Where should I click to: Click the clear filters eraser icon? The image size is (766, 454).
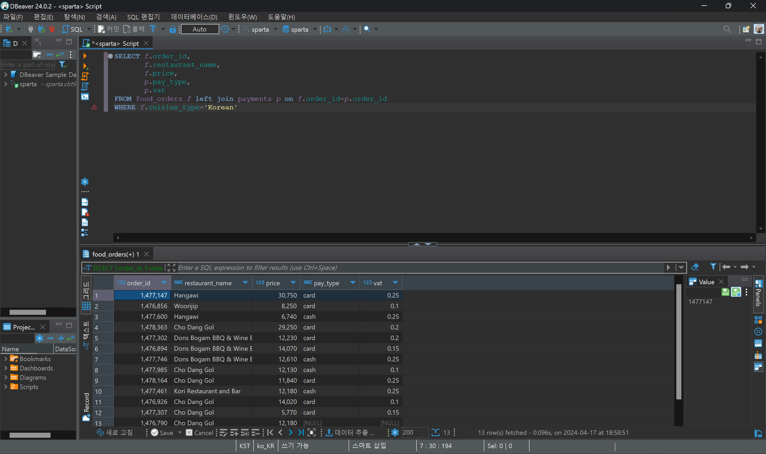click(695, 267)
